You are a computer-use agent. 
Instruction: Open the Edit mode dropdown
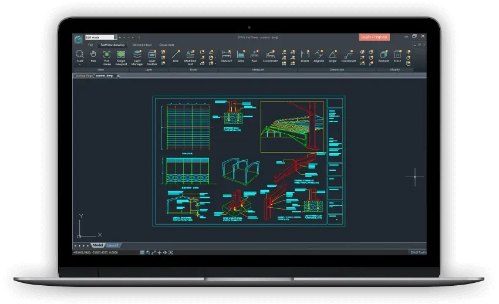(115, 38)
